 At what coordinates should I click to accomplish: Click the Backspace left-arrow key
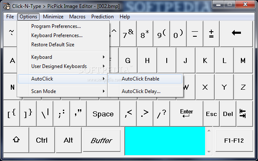[236, 34]
